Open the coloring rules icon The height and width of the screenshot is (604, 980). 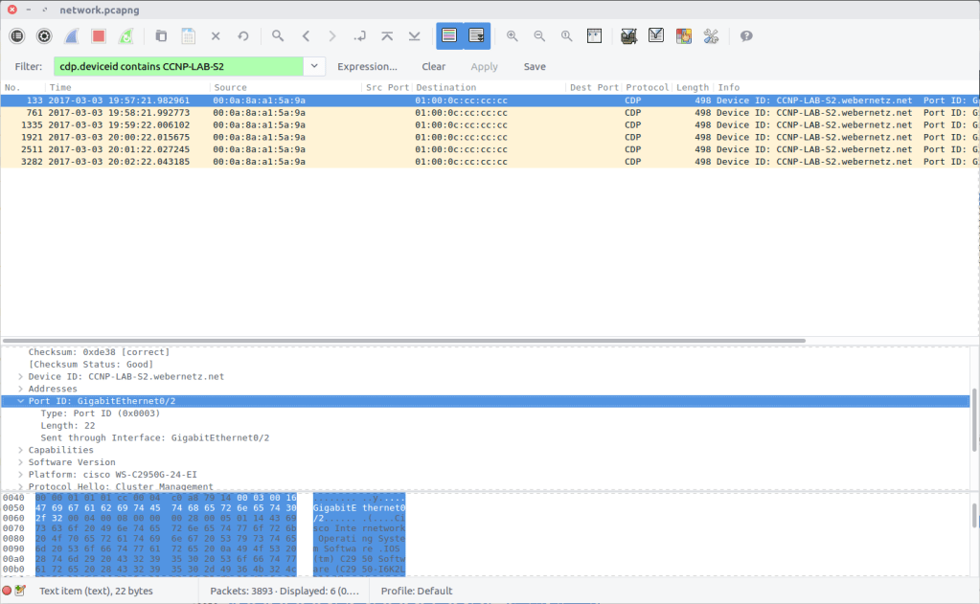(683, 36)
